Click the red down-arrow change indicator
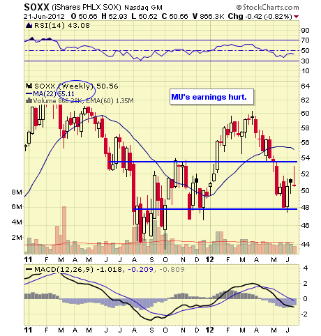The height and width of the screenshot is (336, 321). tap(297, 17)
